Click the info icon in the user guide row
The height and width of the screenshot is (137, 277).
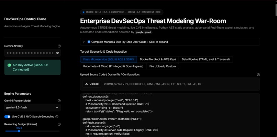click(89, 42)
